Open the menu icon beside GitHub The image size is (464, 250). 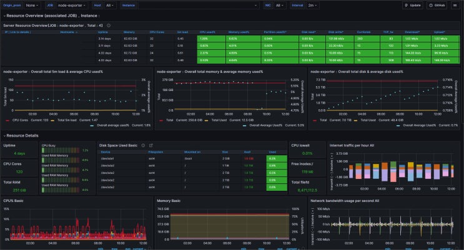455,5
